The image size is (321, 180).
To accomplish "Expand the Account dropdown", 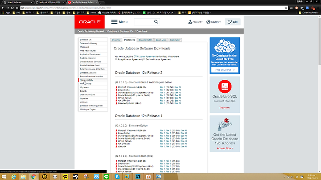I will (x=195, y=22).
